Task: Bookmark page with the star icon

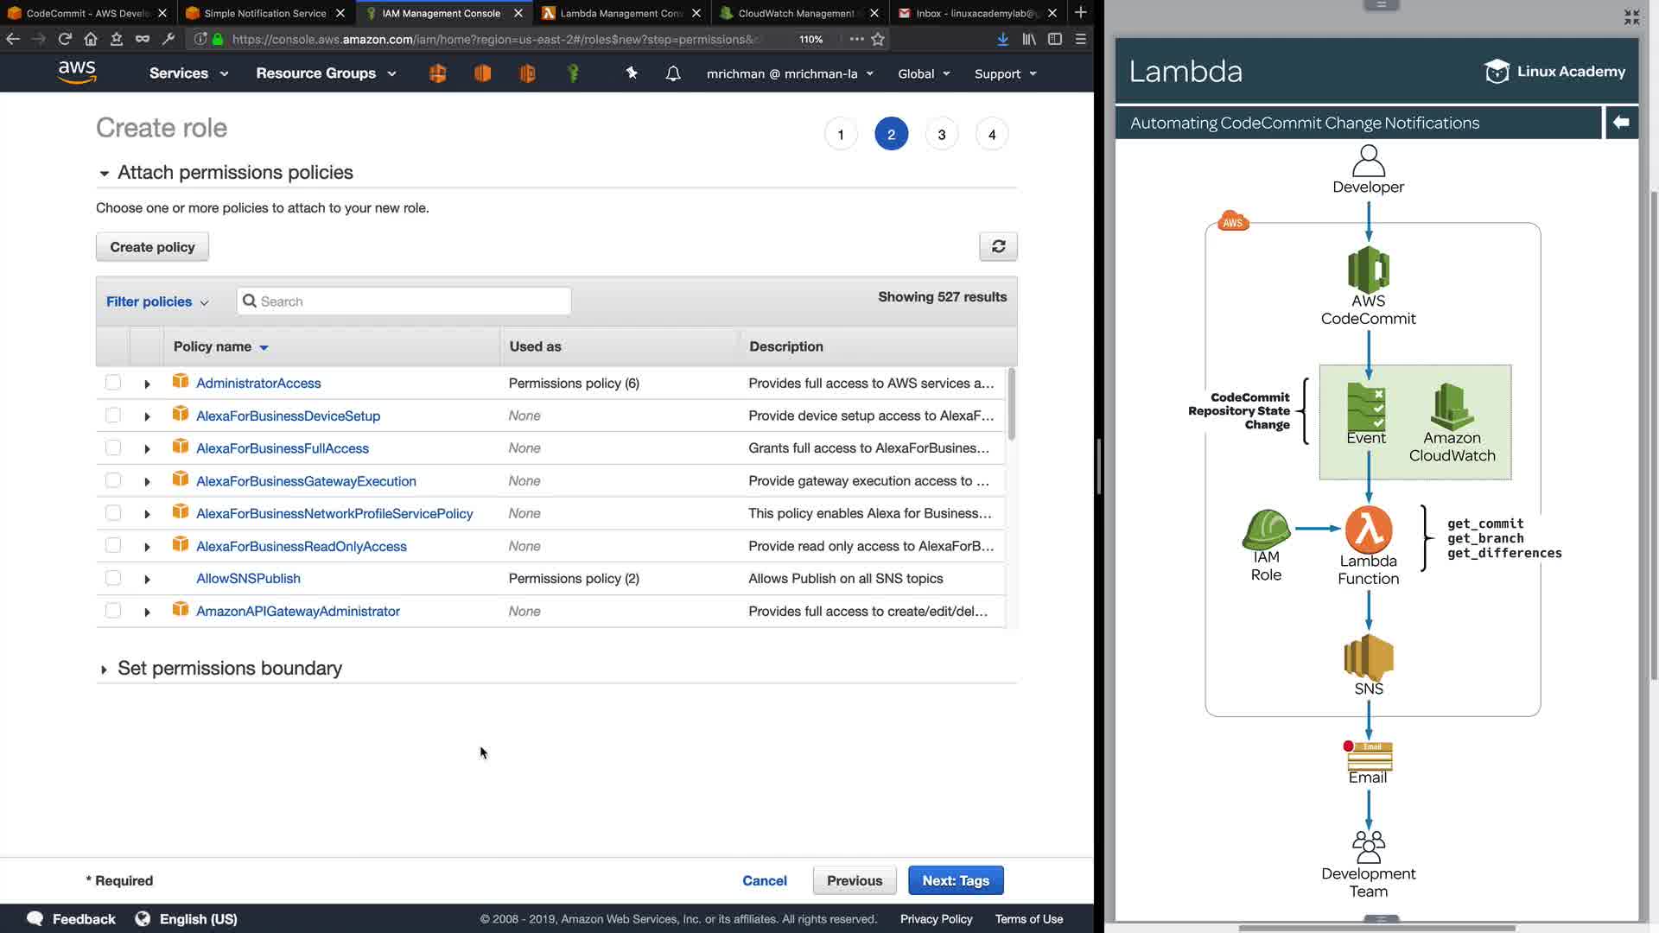Action: click(878, 39)
